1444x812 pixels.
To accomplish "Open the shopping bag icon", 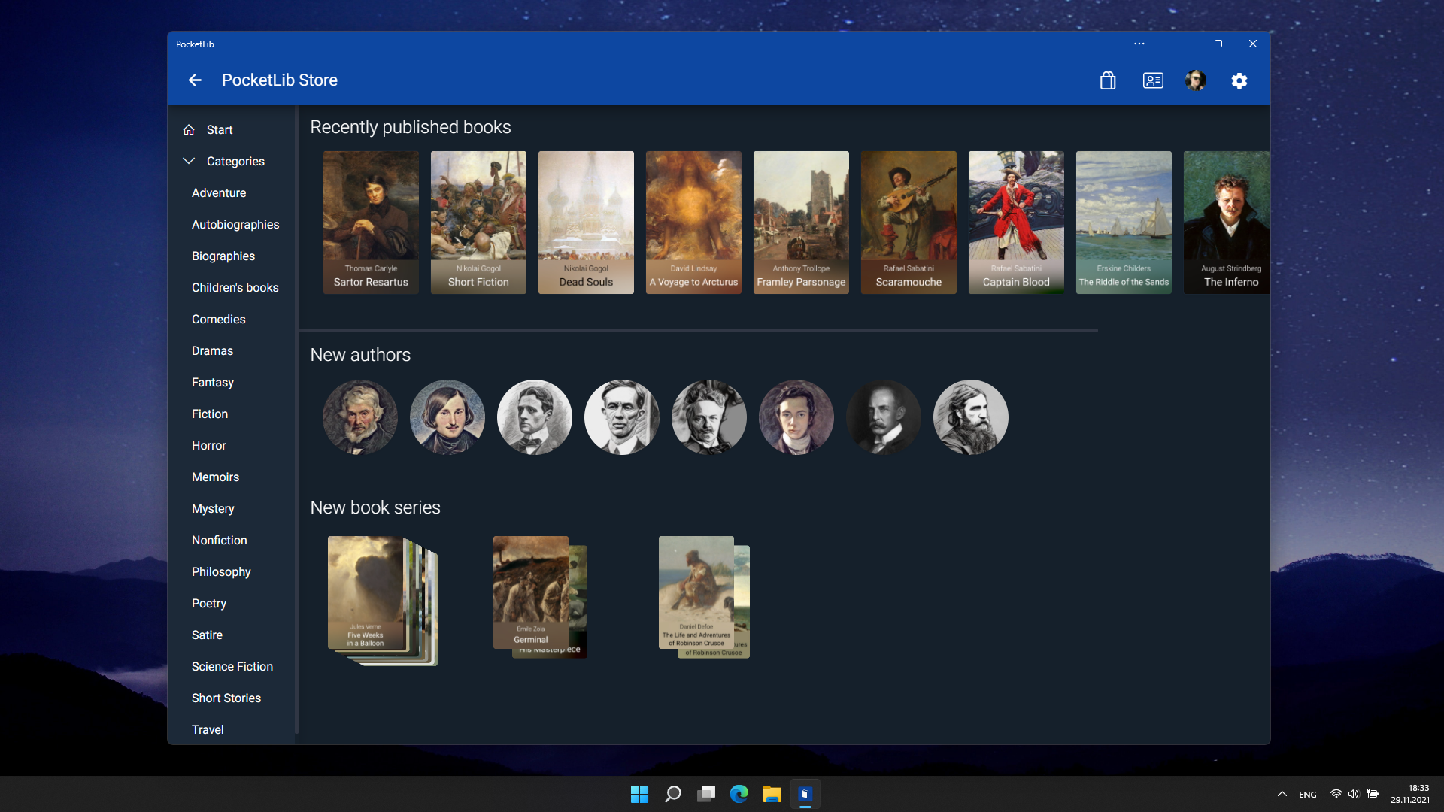I will (1107, 80).
